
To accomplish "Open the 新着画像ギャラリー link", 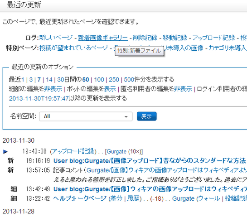I will tap(103, 38).
